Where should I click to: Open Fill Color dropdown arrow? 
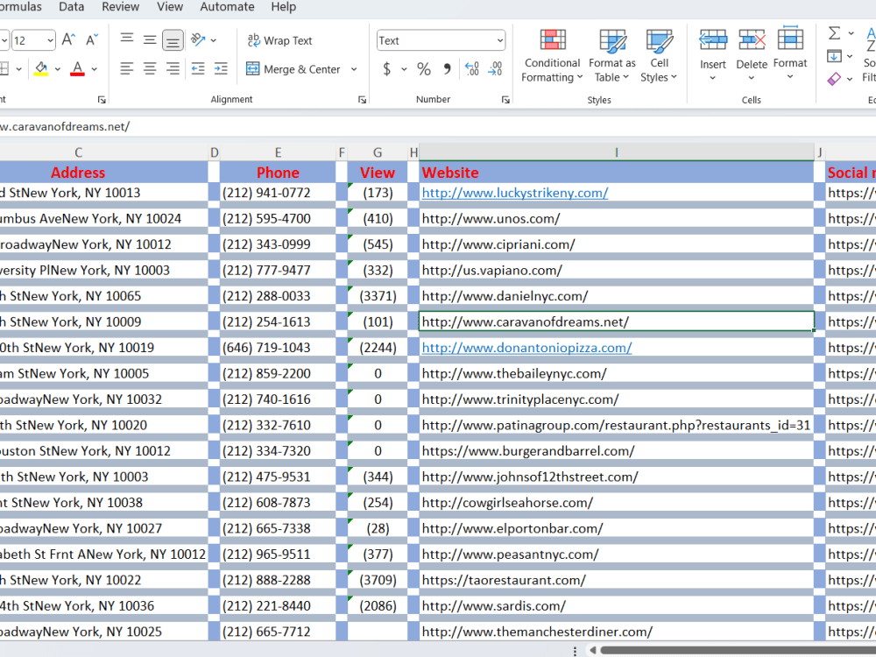(58, 69)
